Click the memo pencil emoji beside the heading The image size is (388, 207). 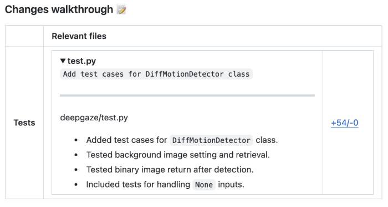(121, 9)
